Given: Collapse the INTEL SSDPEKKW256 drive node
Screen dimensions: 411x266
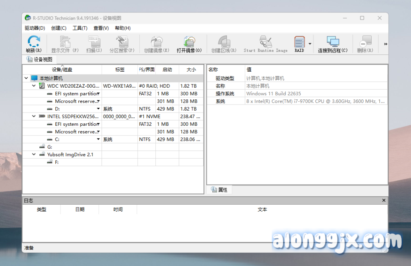Looking at the screenshot, I should (34, 117).
